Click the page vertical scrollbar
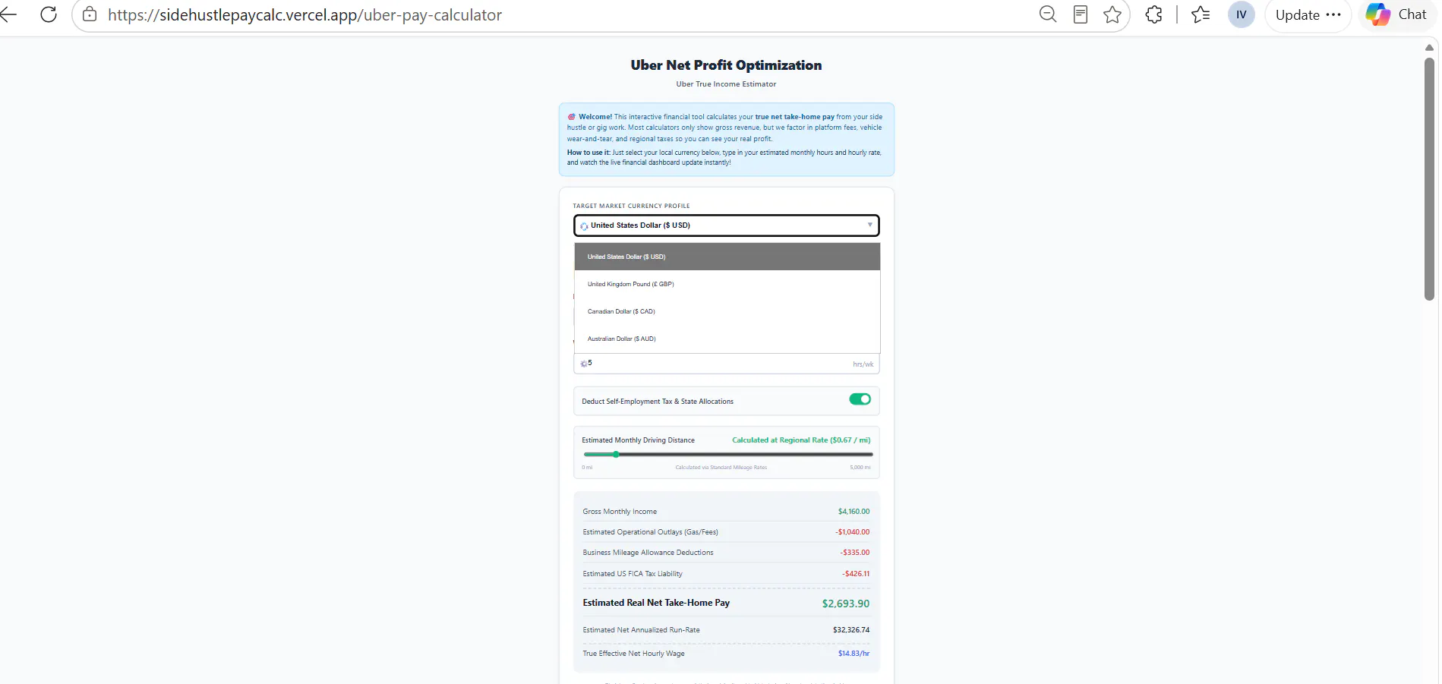Viewport: 1442px width, 684px height. pos(1429,178)
